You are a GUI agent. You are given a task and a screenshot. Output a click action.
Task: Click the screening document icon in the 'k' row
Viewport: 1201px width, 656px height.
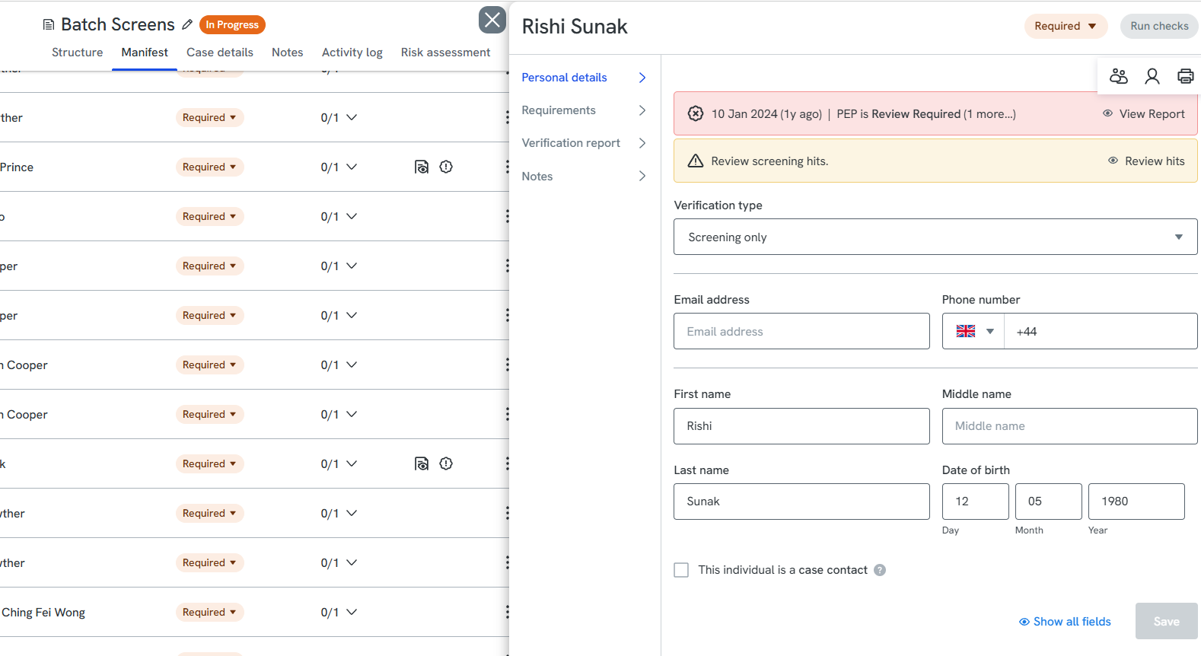pos(422,463)
